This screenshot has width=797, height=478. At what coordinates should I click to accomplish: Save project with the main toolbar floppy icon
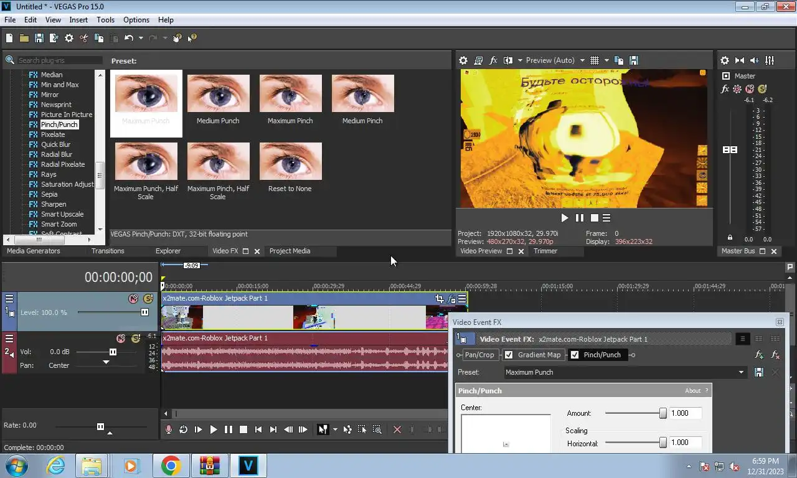(39, 38)
